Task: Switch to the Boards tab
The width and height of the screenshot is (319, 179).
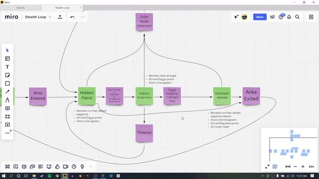Action: click(x=21, y=8)
